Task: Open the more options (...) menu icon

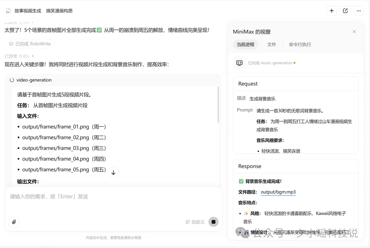Action: click(x=358, y=11)
